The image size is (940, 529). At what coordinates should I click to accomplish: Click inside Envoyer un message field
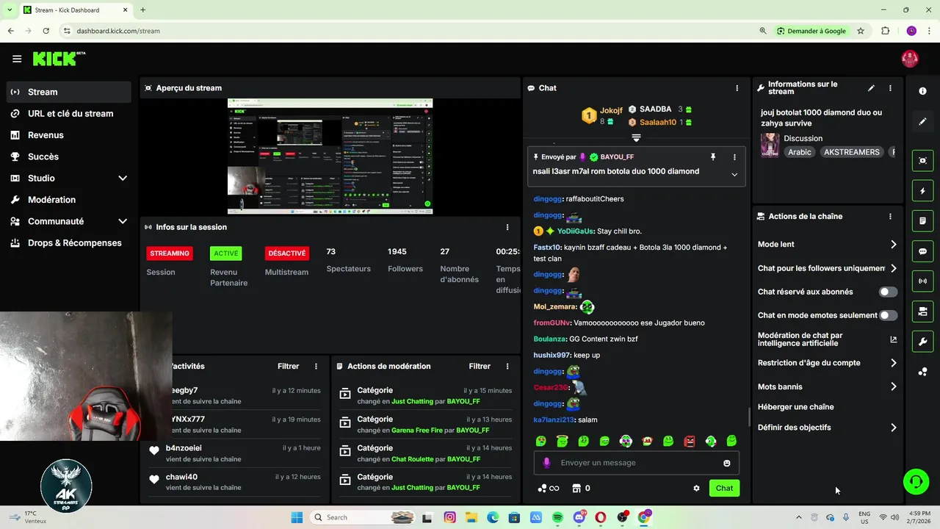[x=636, y=463]
